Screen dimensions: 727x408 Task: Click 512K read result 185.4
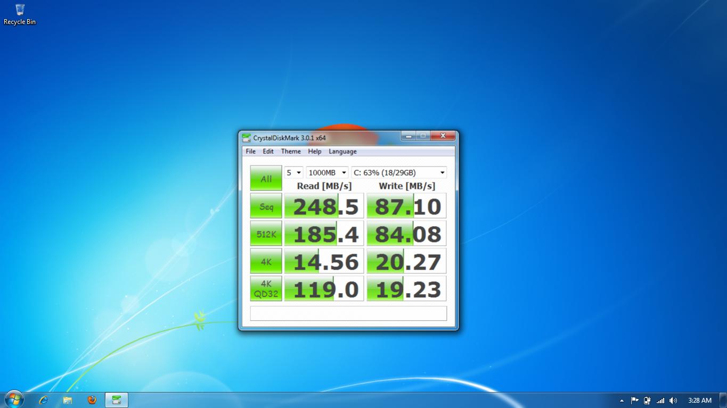click(324, 234)
